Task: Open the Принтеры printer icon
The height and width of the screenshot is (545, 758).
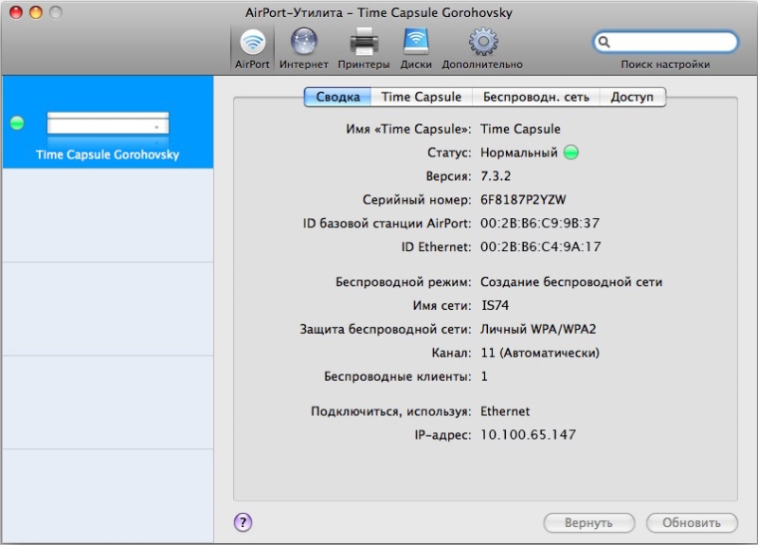Action: 364,42
